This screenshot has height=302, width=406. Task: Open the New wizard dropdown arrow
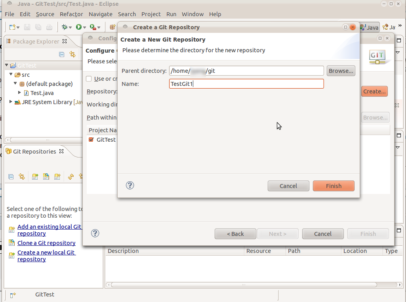[x=18, y=27]
